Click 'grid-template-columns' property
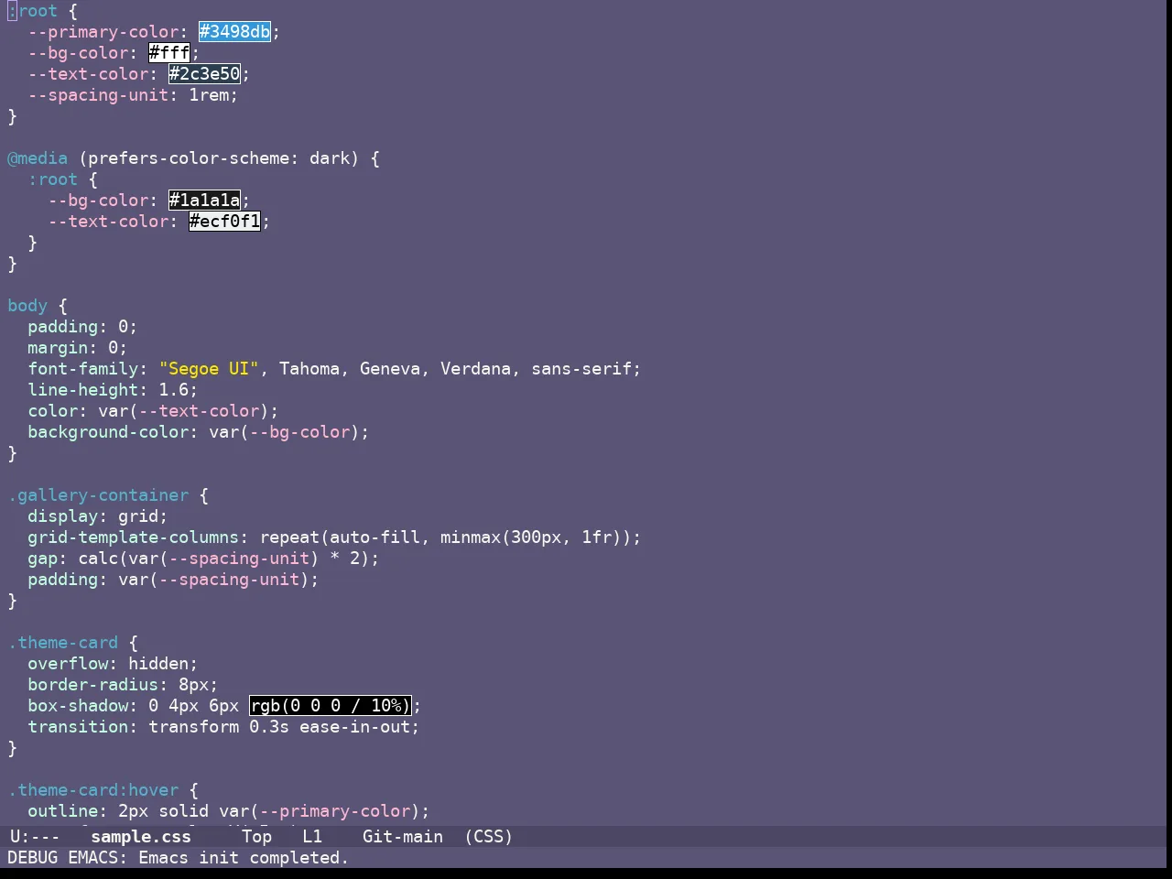 [133, 537]
